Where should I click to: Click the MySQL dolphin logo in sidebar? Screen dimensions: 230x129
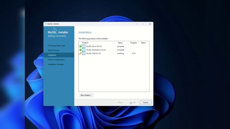(55, 29)
